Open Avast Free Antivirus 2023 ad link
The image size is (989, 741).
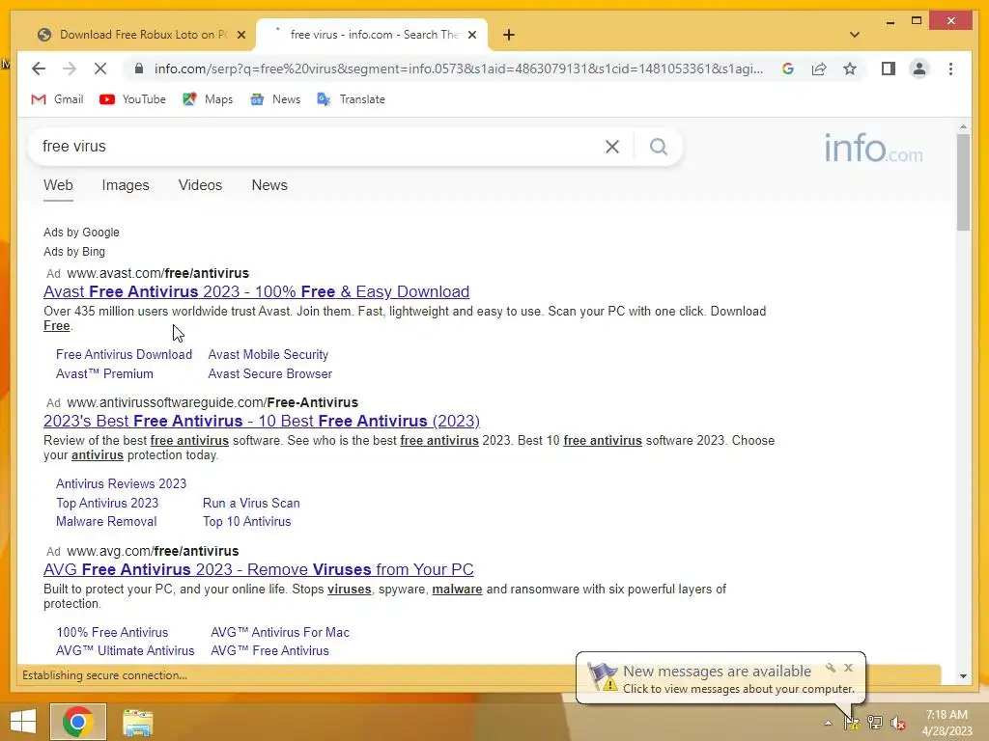[256, 291]
